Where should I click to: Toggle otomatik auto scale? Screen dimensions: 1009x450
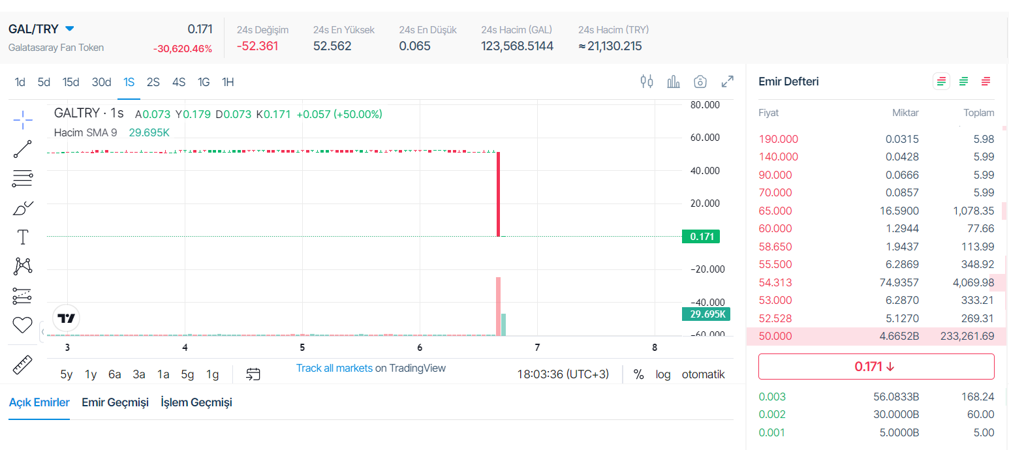point(704,374)
